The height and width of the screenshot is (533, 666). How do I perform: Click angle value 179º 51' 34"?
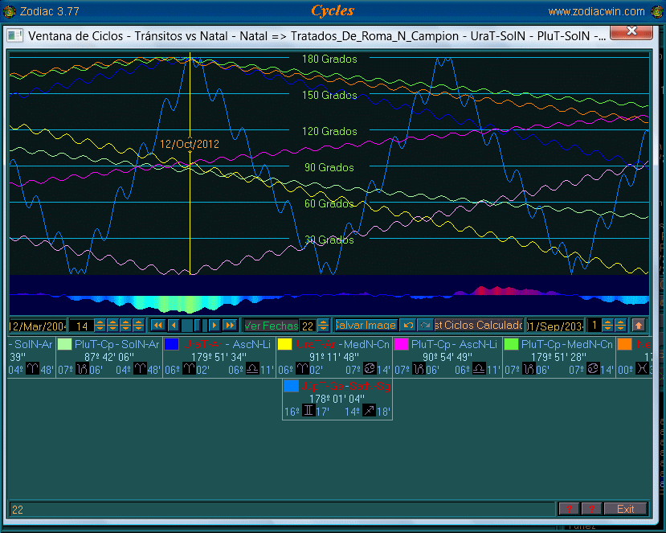[x=219, y=357]
